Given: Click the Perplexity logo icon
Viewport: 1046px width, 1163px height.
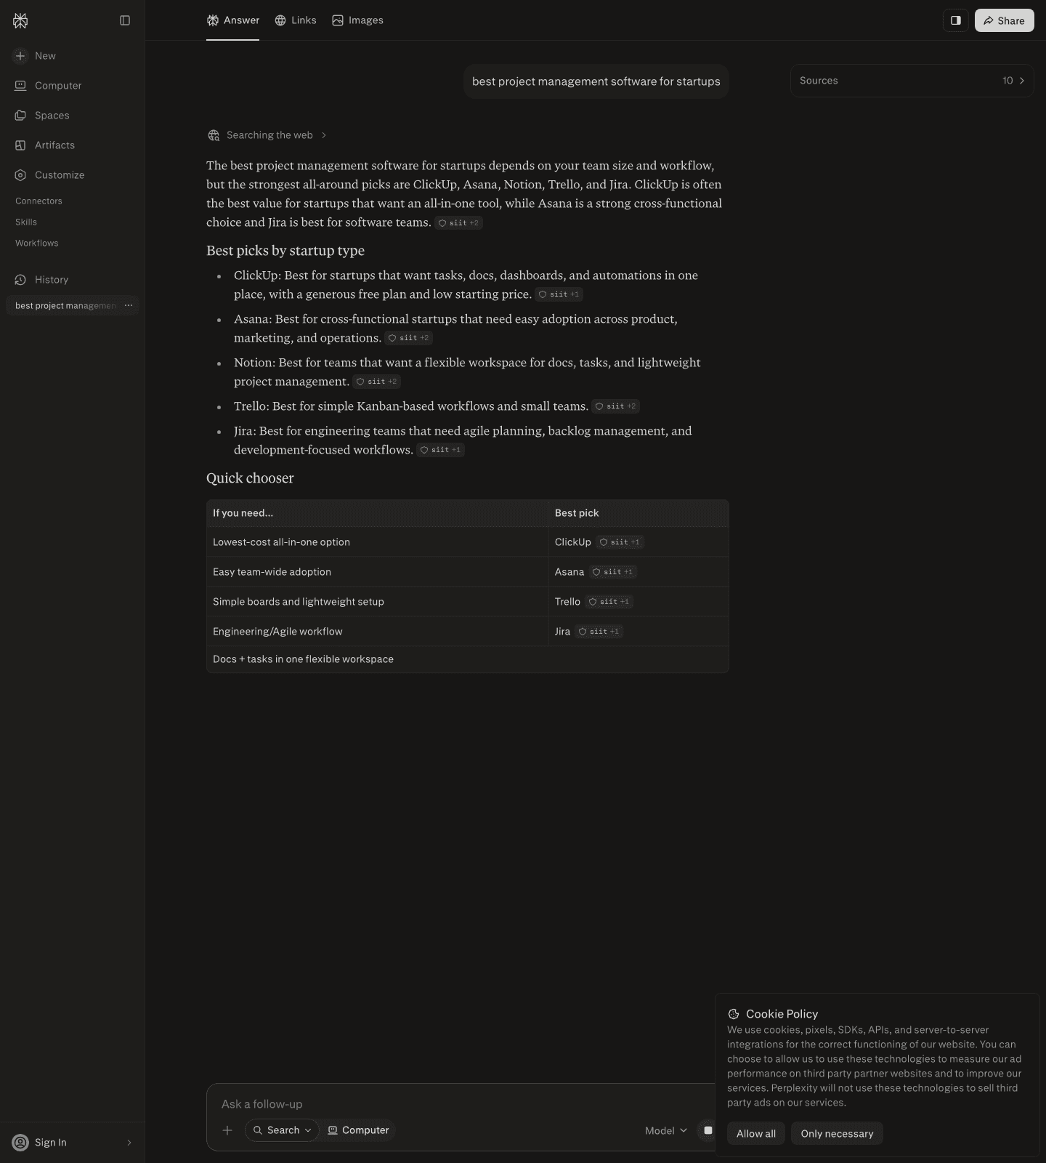Looking at the screenshot, I should click(x=20, y=20).
